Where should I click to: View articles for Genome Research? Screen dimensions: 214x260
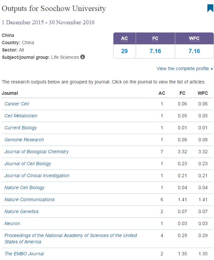pos(24,140)
